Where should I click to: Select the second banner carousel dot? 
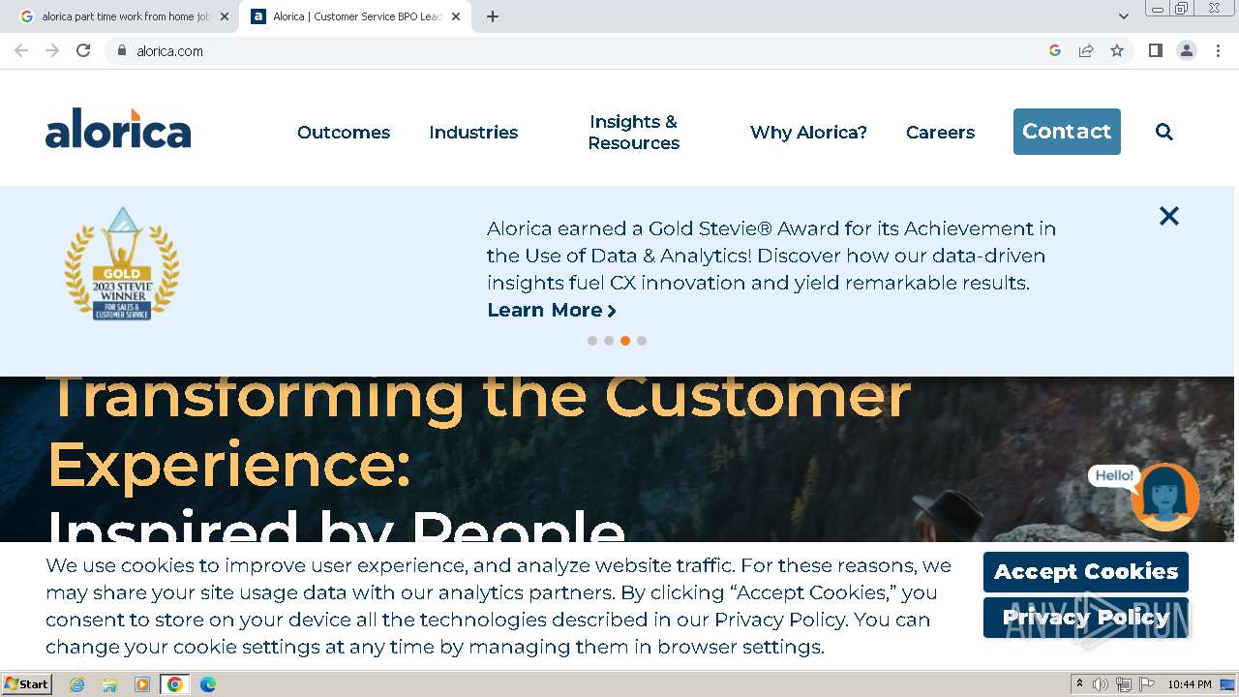click(x=609, y=341)
